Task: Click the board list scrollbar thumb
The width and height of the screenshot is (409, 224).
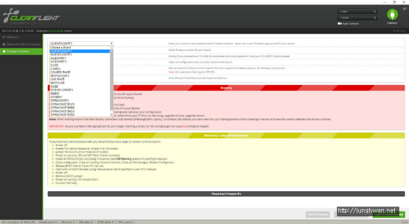Action: pyautogui.click(x=111, y=80)
